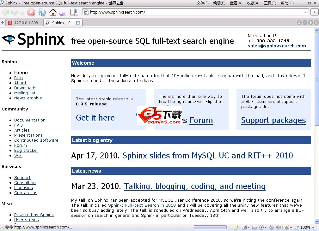Click the split window icon in status bar
This screenshot has width=319, height=231.
[x=254, y=227]
